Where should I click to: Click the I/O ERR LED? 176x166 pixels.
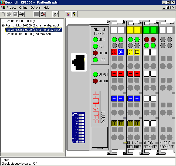[95, 81]
